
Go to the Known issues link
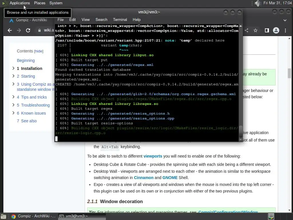tap(31, 113)
